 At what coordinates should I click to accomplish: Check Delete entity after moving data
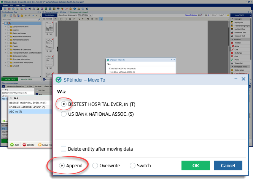pyautogui.click(x=64, y=149)
